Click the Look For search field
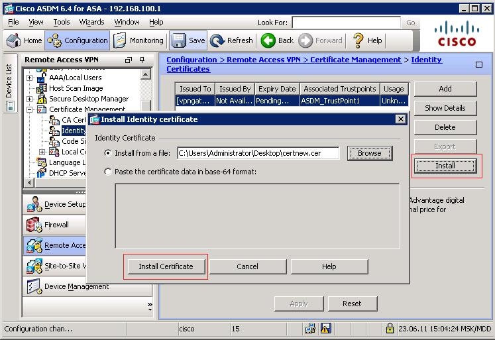The image size is (495, 340). point(347,23)
